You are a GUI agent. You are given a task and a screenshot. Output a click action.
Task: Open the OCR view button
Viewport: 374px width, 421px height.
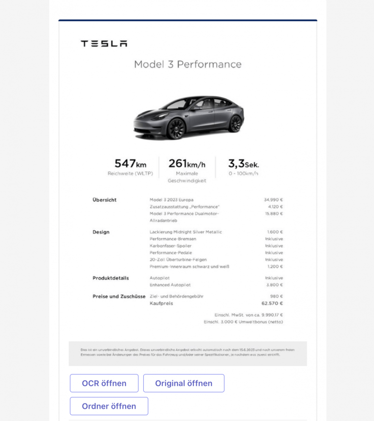pyautogui.click(x=104, y=383)
